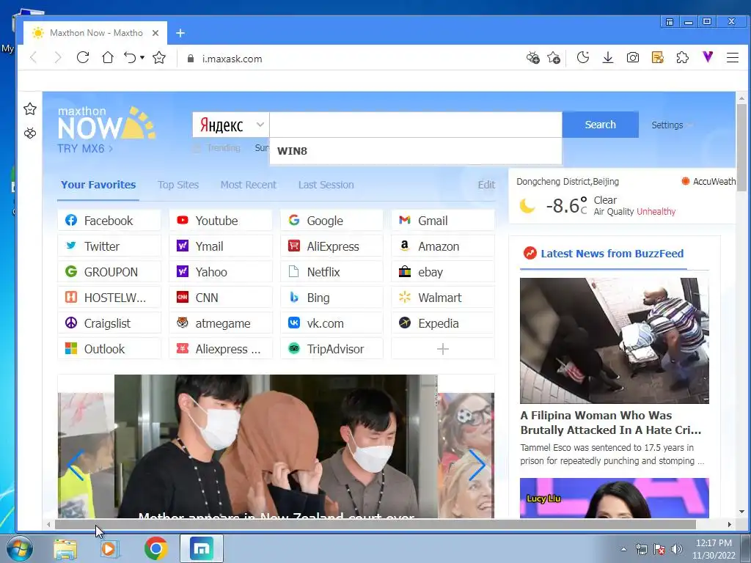Open the Bing favorite tile
Viewport: 751px width, 563px height.
pos(332,298)
